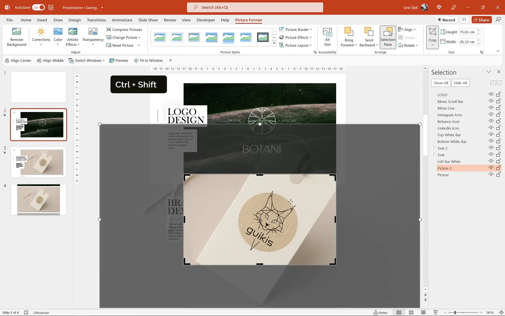Toggle the Selection Pane button

pos(388,37)
